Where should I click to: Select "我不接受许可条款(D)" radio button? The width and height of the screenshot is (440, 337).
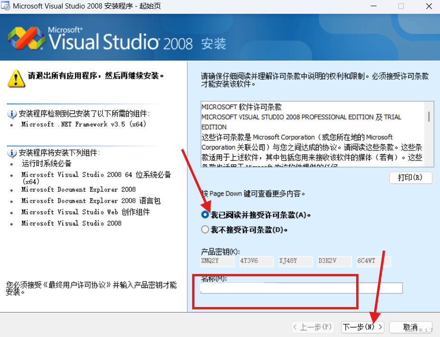pos(205,230)
